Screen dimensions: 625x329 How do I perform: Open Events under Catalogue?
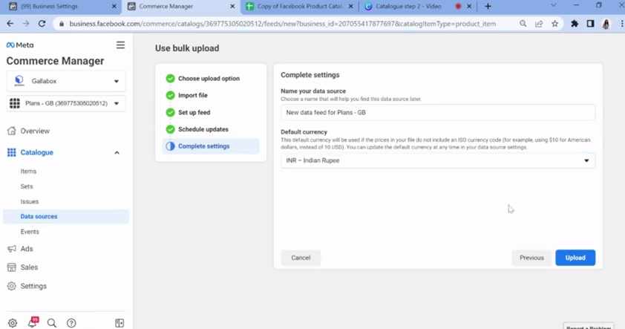(x=30, y=232)
